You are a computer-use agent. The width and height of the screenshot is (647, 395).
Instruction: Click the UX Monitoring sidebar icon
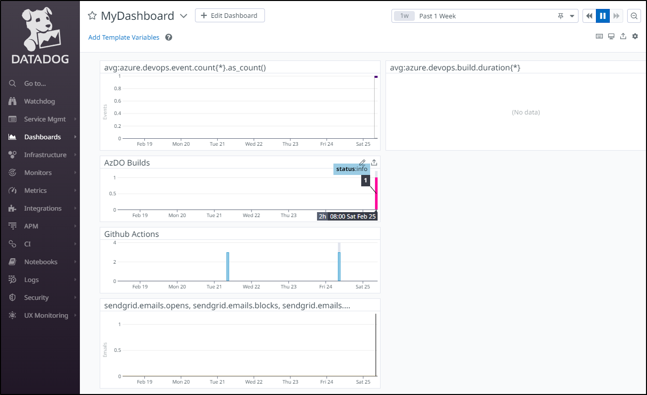[x=13, y=315]
